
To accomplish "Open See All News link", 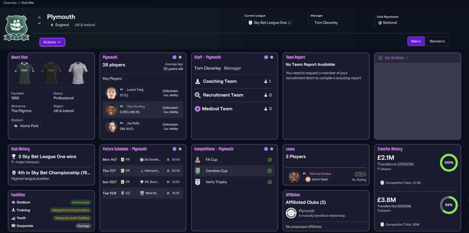I will [x=396, y=58].
